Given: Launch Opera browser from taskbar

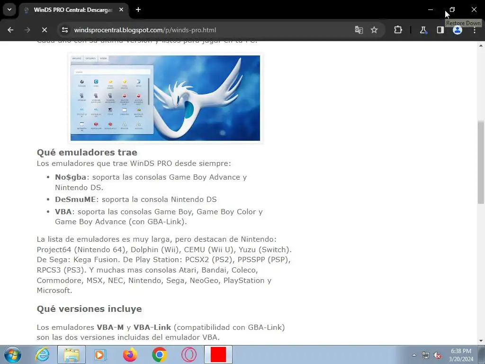Looking at the screenshot, I should tap(189, 355).
